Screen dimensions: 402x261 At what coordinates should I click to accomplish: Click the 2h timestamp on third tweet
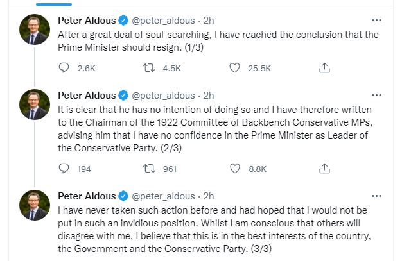(208, 196)
